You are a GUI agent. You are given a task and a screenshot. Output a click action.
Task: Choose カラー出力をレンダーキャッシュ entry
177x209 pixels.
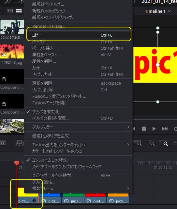click(79, 151)
